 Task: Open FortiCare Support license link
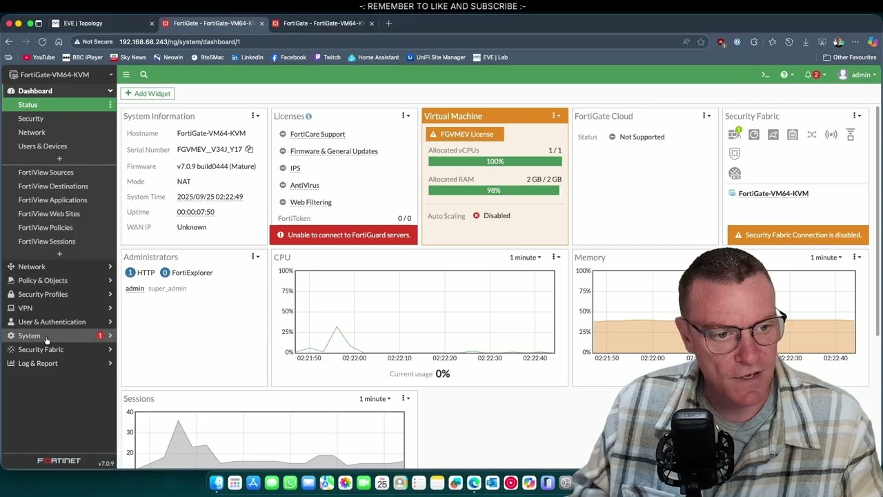tap(317, 134)
